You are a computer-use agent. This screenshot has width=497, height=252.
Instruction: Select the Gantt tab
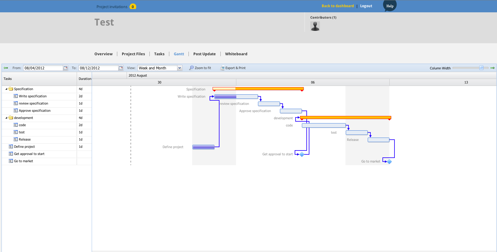click(x=179, y=54)
